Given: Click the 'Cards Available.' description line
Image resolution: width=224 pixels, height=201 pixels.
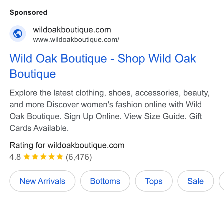Looking at the screenshot, I should [x=39, y=128].
